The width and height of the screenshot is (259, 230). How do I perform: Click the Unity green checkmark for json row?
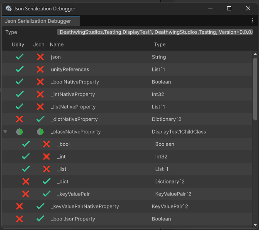(20, 57)
